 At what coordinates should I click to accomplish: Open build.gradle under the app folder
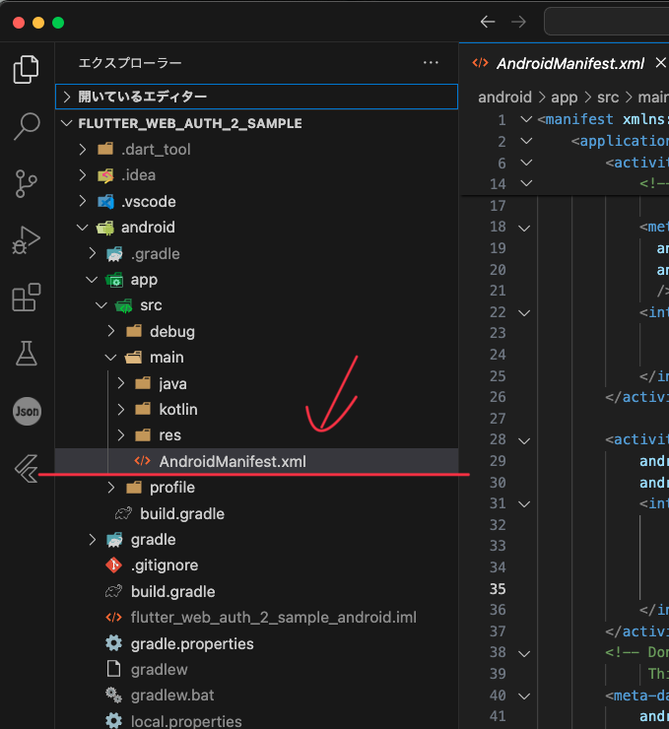point(256,513)
